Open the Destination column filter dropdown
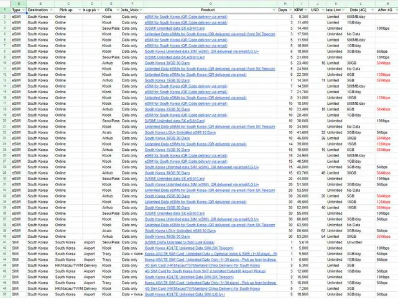Viewport: 398px width, 298px height. [51, 10]
